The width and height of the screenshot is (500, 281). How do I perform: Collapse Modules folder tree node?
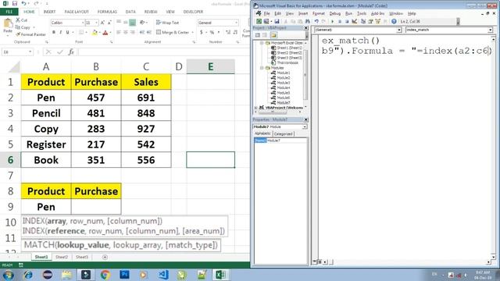point(262,68)
